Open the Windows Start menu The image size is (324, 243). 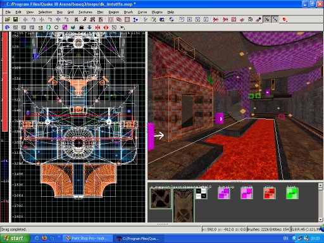pos(15,239)
